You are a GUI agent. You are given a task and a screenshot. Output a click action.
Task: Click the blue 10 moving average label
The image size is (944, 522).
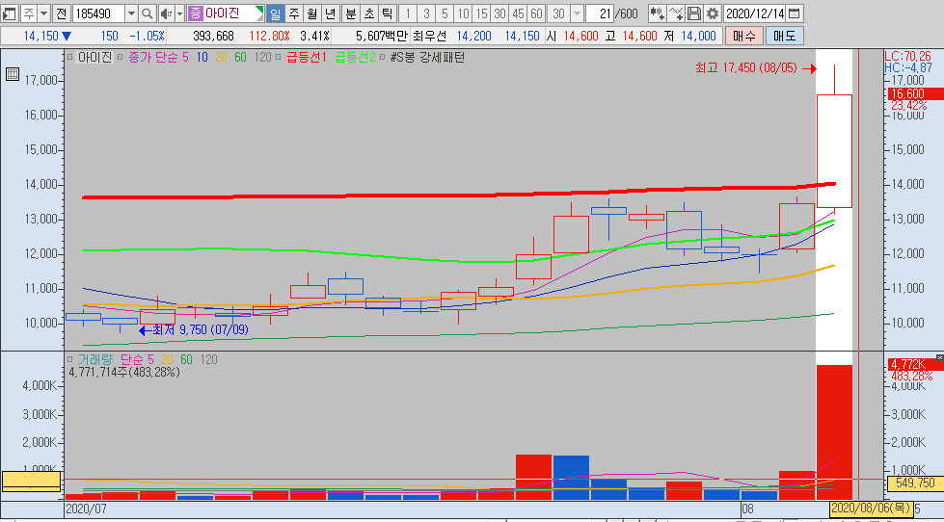coord(202,58)
